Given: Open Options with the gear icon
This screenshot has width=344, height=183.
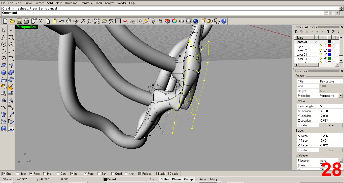Looking at the screenshot, I should pos(210,21).
